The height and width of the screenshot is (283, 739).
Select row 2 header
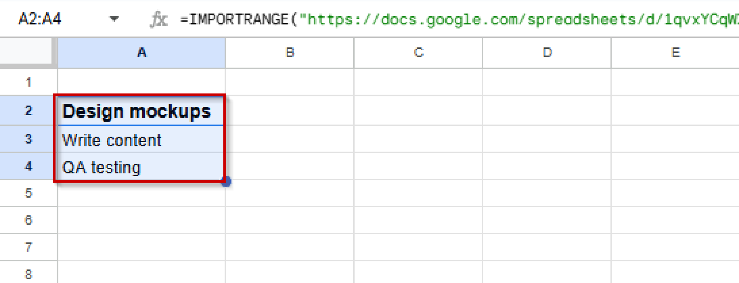click(x=27, y=111)
